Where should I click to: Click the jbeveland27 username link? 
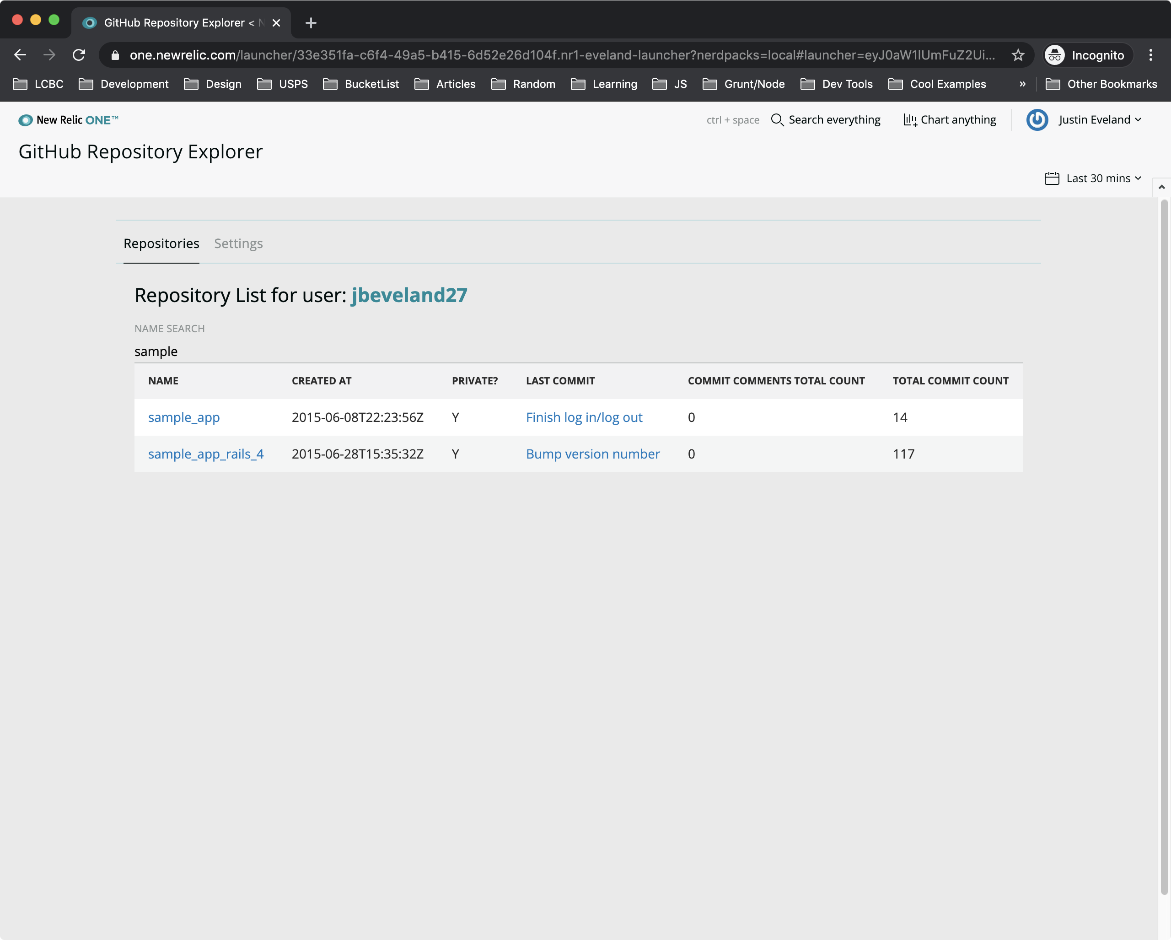[x=409, y=295]
